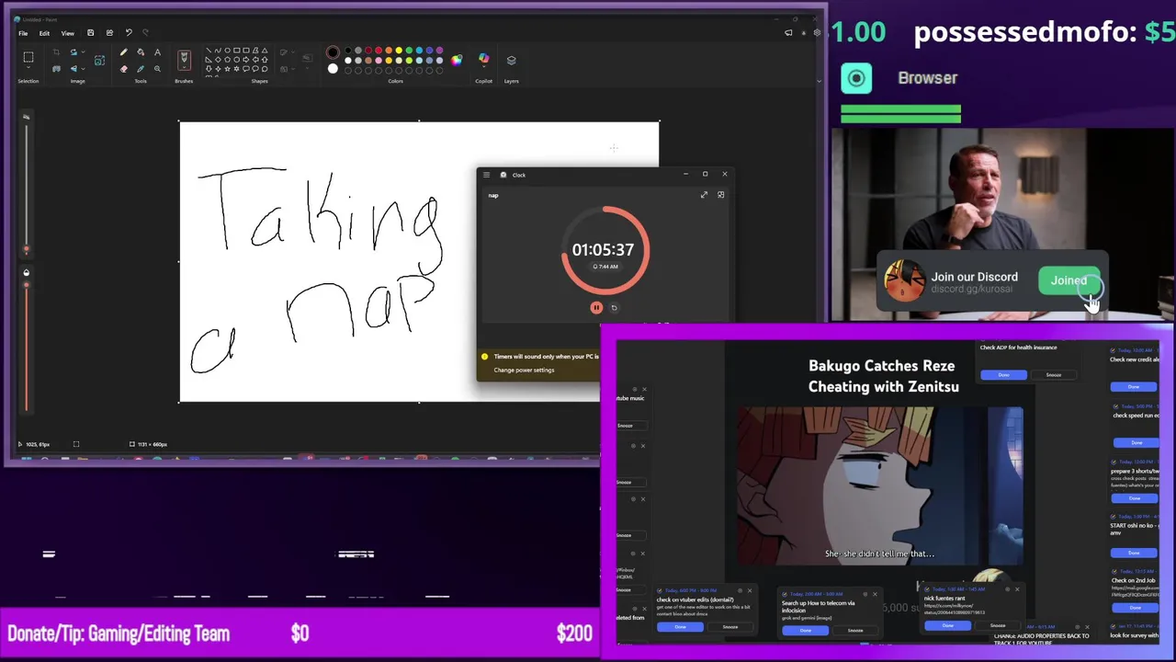
Task: Select the Text tool
Action: 157,52
